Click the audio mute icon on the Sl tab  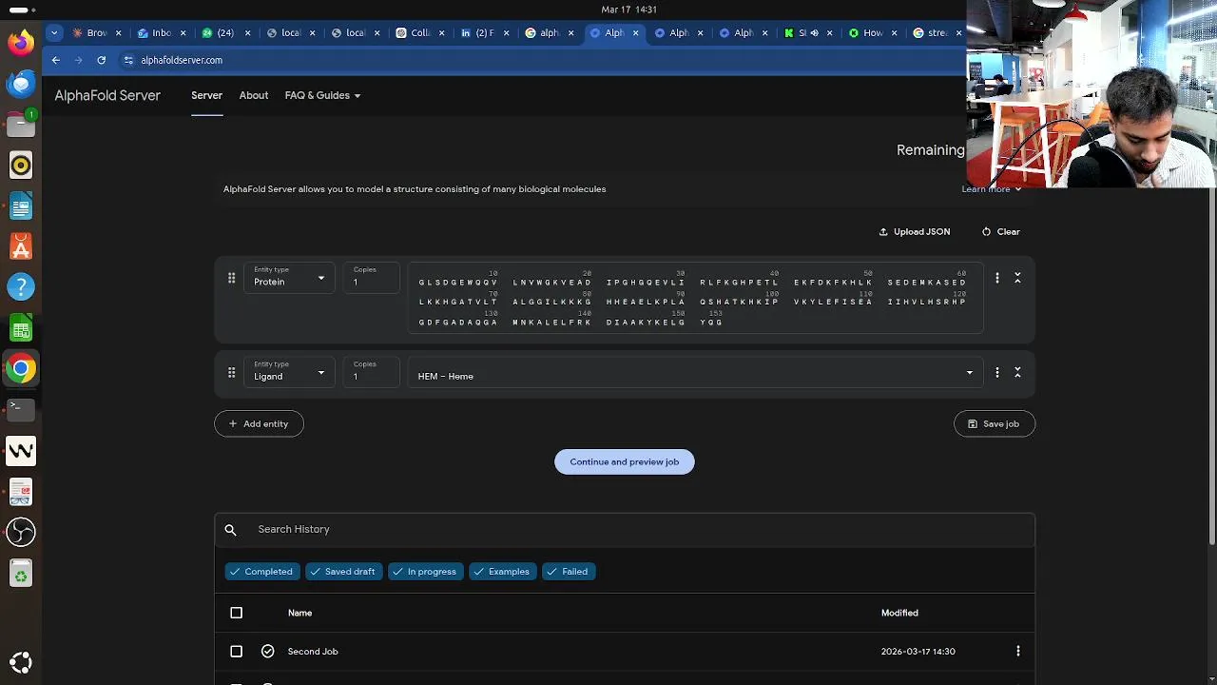pyautogui.click(x=814, y=32)
